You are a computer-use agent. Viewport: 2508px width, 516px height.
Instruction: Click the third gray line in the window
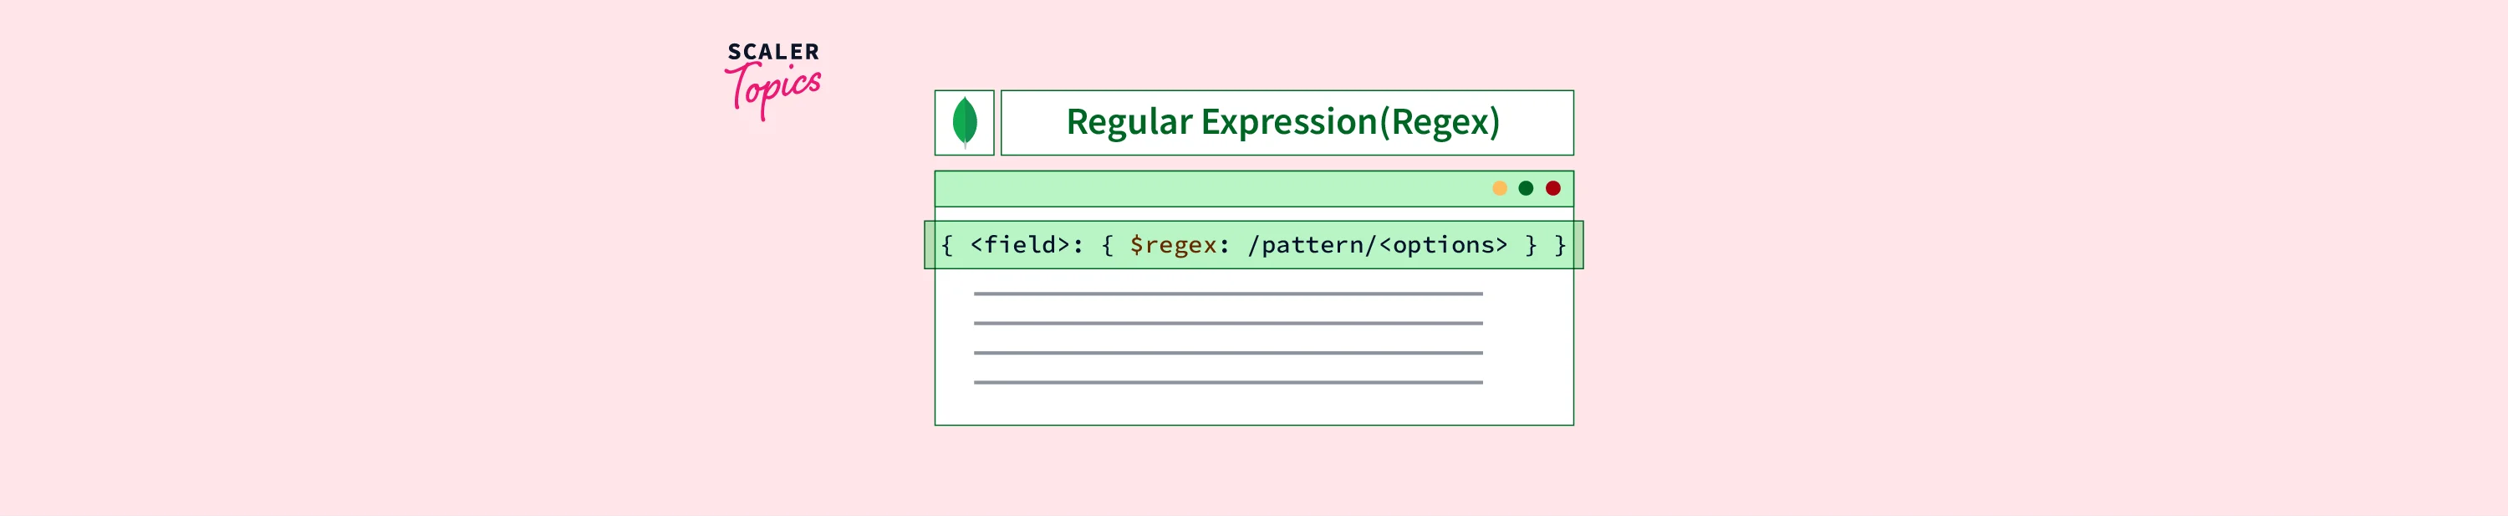[x=1228, y=352]
